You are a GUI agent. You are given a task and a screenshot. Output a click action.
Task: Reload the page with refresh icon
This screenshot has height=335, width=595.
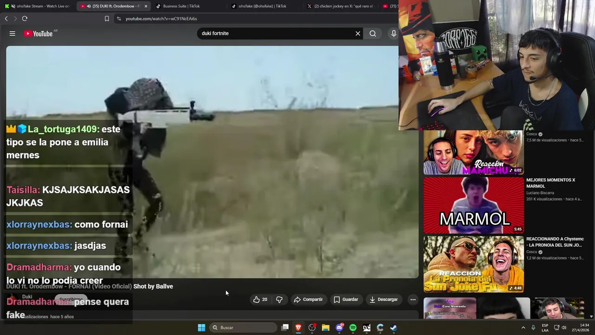click(25, 19)
